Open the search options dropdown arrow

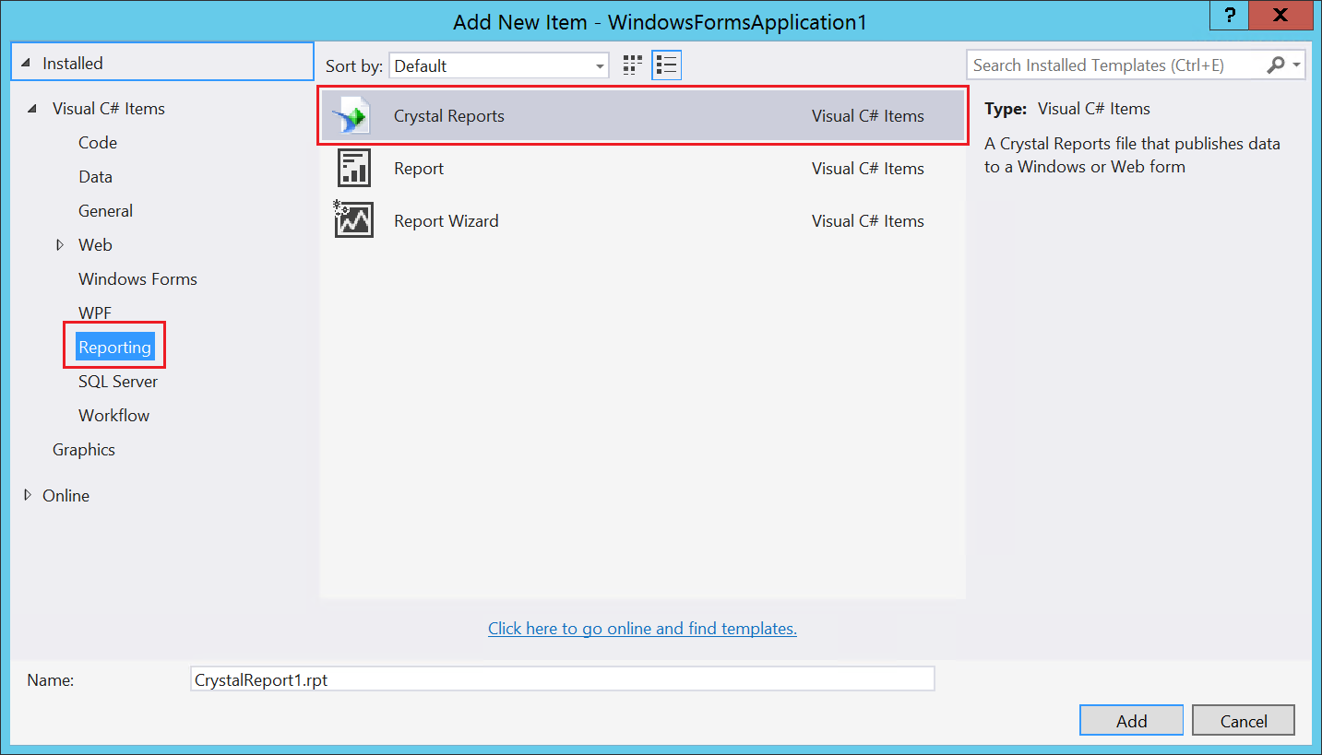1297,65
